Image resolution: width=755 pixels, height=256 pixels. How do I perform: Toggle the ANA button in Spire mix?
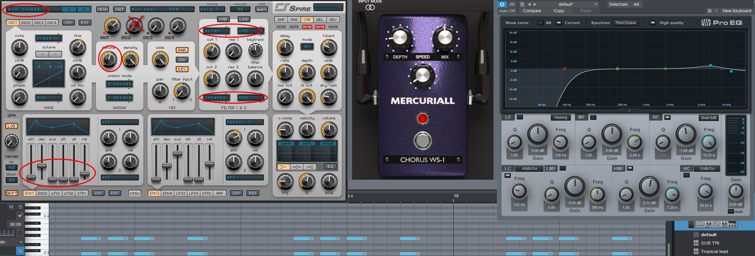(182, 50)
